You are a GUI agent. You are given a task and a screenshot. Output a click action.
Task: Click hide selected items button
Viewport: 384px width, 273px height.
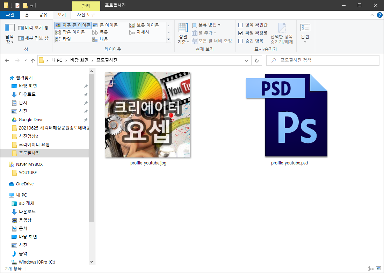tap(282, 33)
